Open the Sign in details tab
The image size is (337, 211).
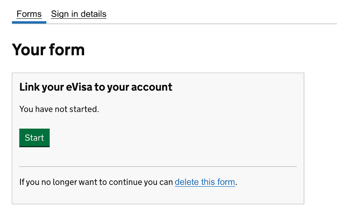click(x=78, y=14)
